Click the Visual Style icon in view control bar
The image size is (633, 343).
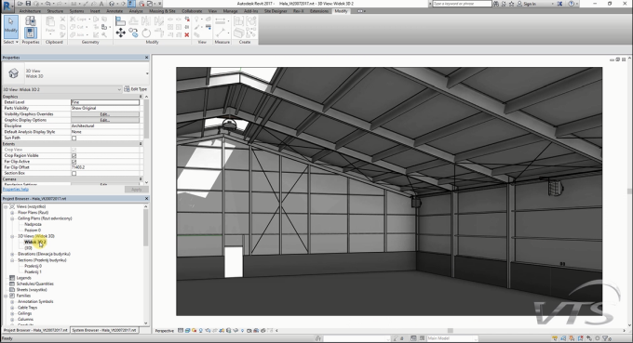[188, 331]
